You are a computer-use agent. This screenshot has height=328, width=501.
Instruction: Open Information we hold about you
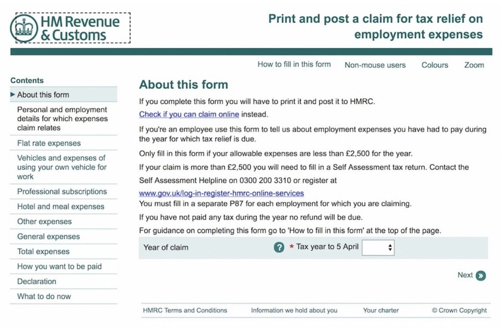coord(294,310)
